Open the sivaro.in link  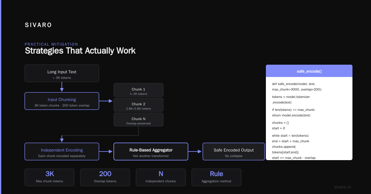[x=343, y=187]
